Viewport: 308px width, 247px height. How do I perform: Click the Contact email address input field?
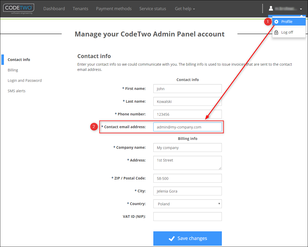point(187,127)
